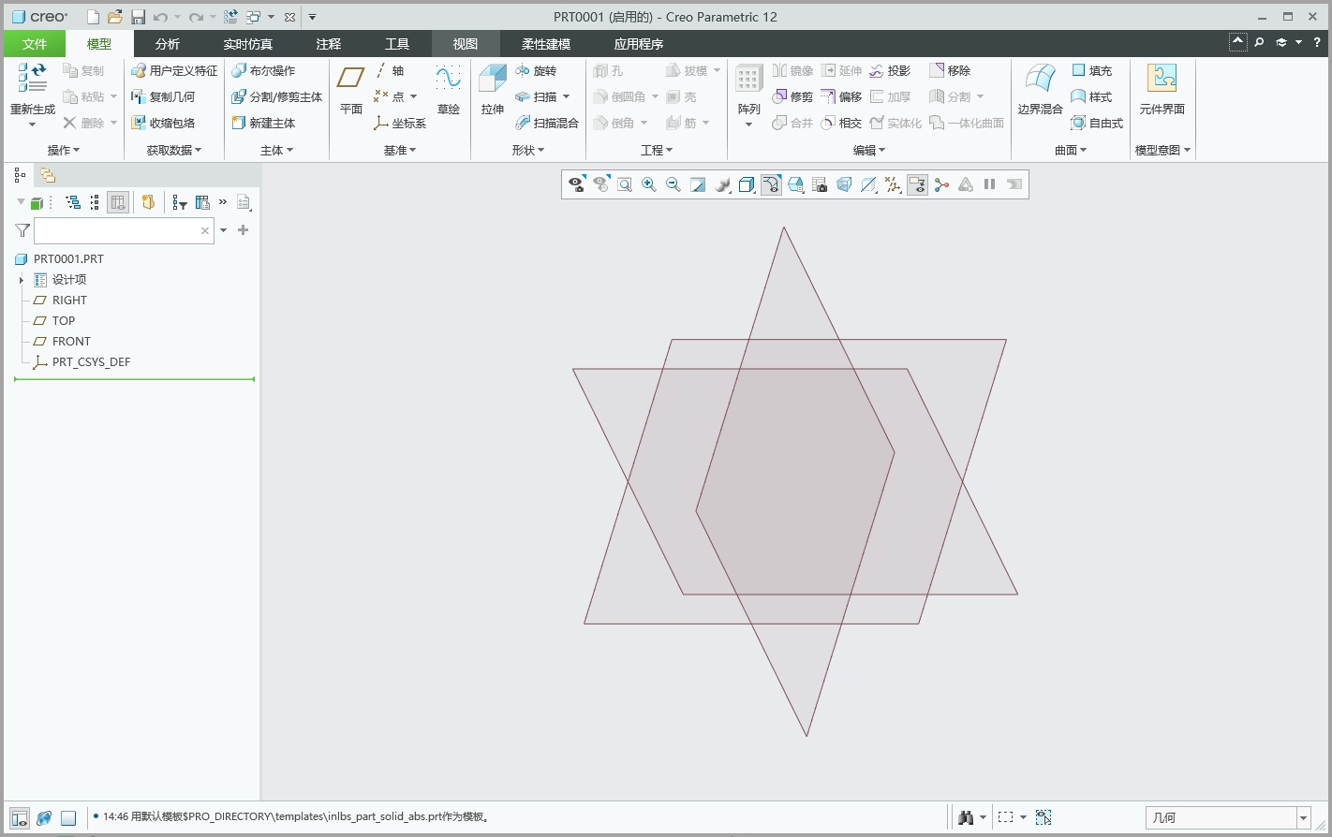
Task: Expand the 设计项 tree node
Action: tap(22, 279)
